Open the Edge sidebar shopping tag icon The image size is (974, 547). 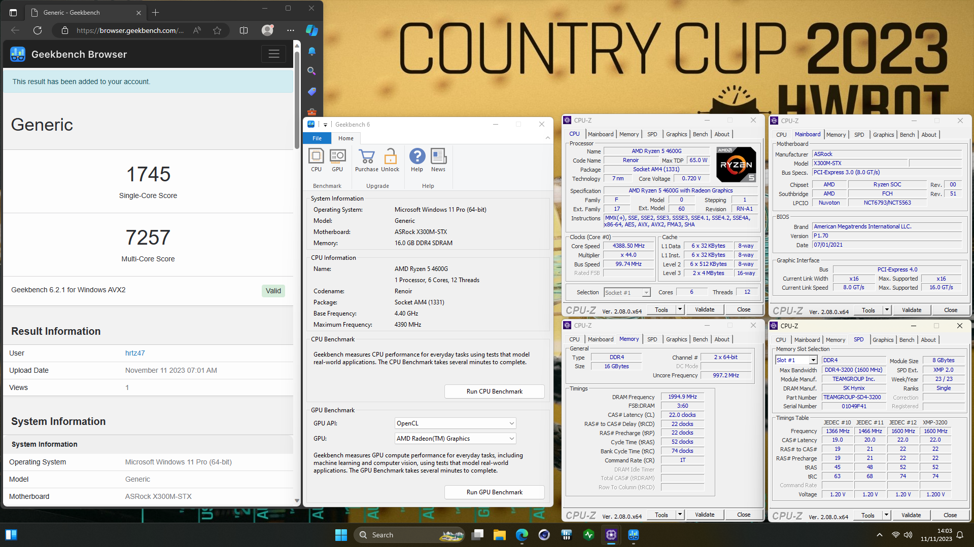coord(311,92)
